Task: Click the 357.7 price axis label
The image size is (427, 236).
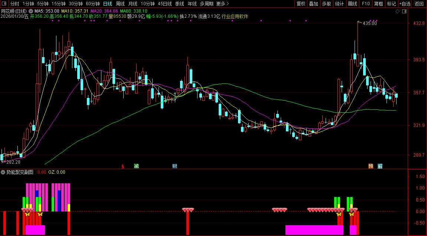Action: (x=419, y=93)
